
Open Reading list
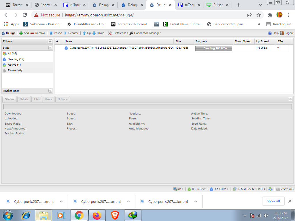[279, 24]
